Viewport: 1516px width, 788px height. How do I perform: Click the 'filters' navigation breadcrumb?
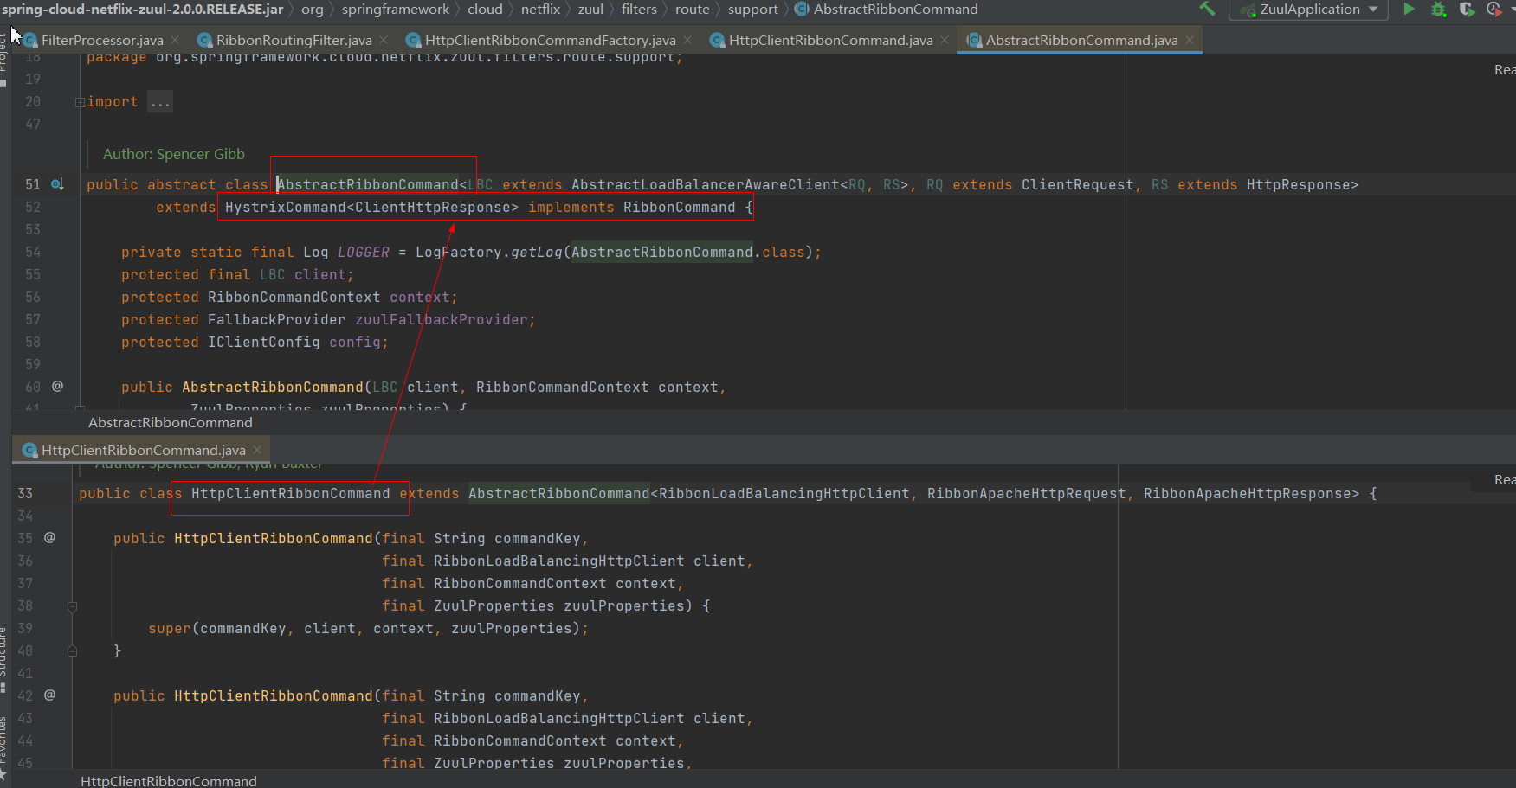[x=639, y=10]
